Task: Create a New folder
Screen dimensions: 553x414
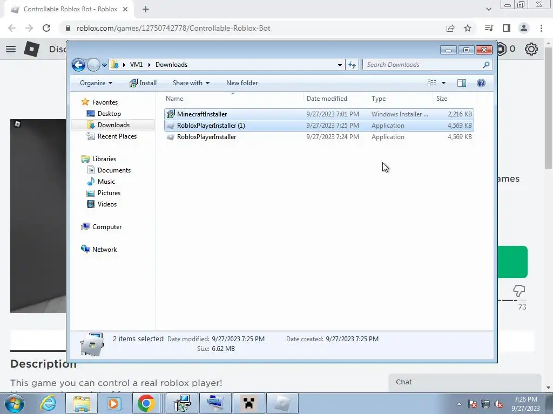Action: (x=242, y=83)
